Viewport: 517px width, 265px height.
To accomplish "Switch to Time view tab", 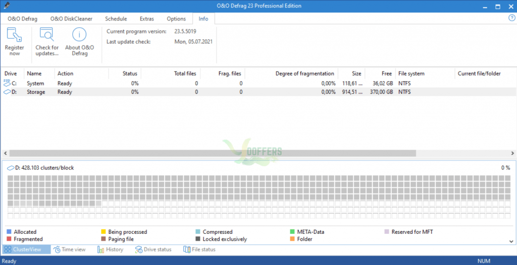I will coord(70,249).
